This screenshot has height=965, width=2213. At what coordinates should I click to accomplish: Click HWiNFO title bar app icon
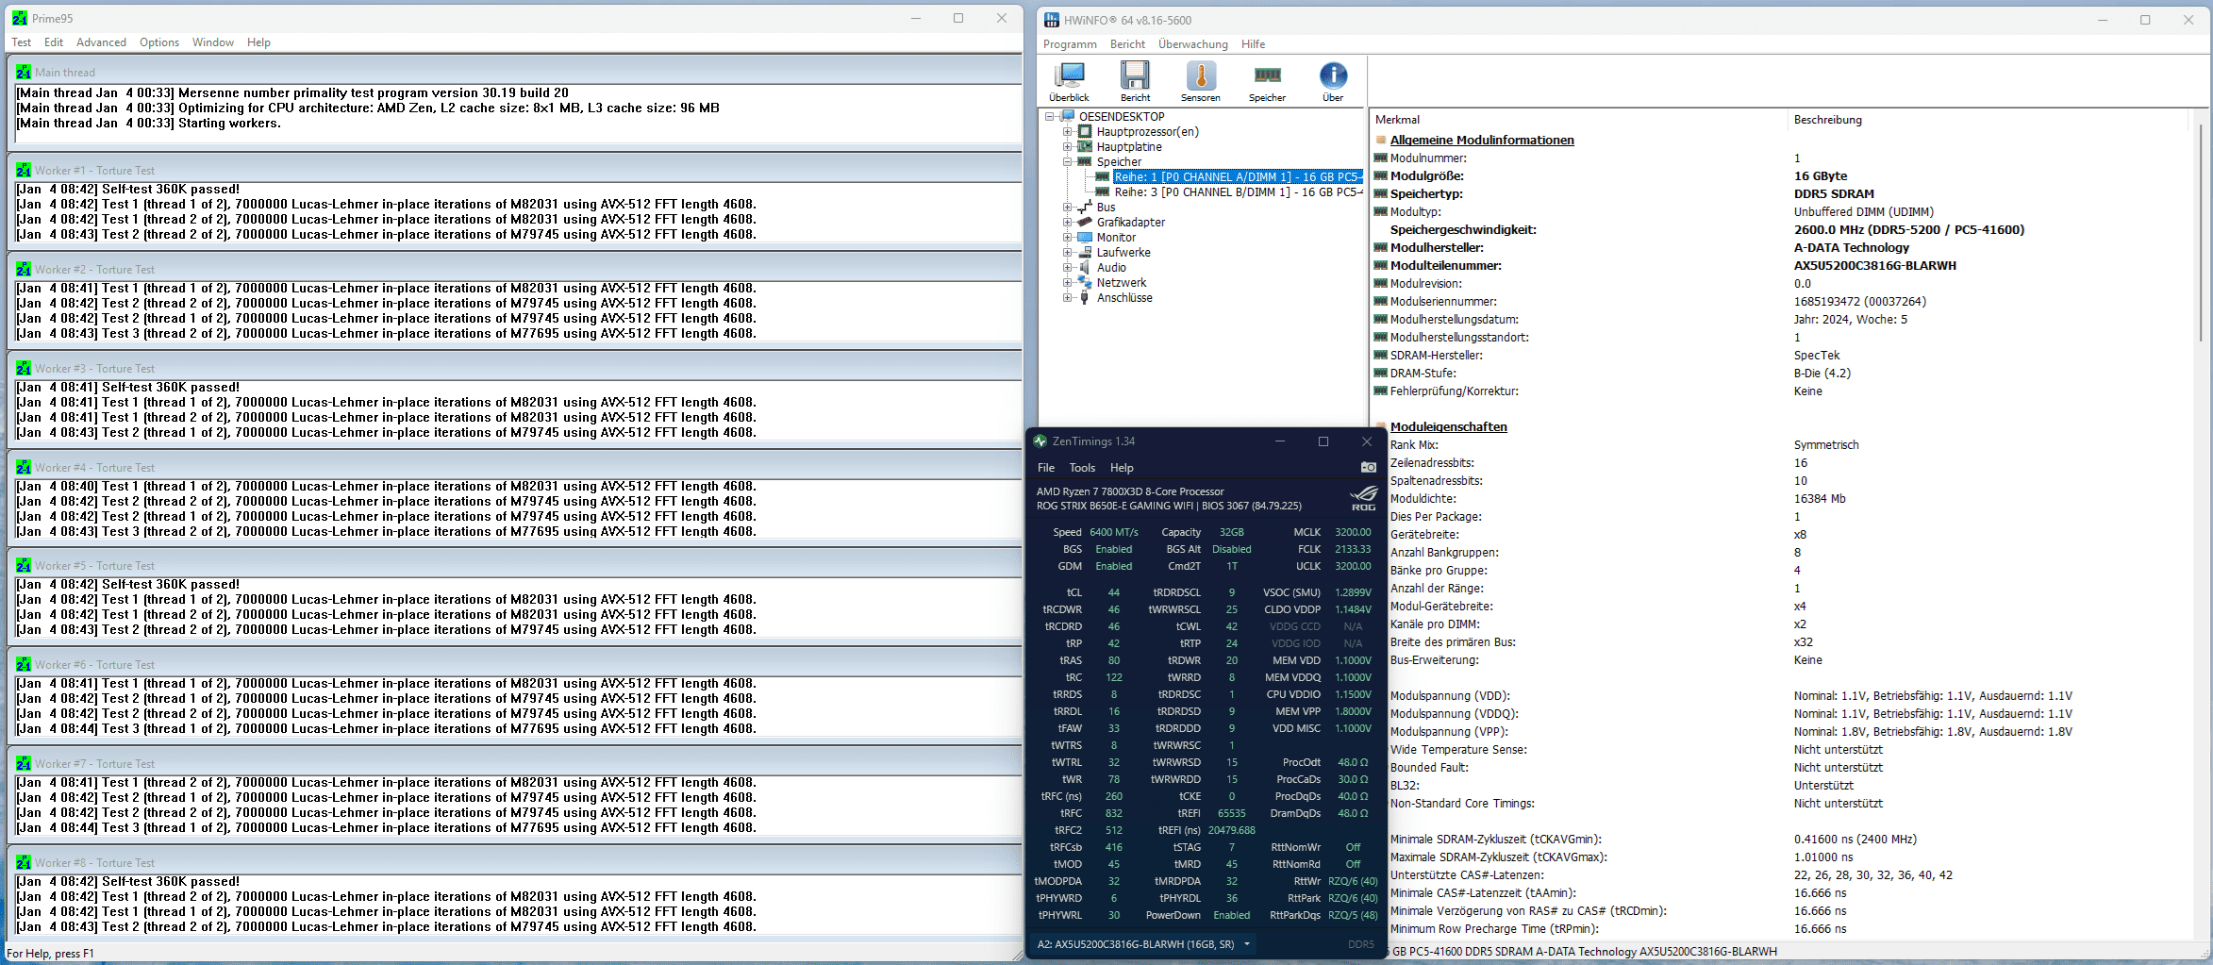point(1052,20)
